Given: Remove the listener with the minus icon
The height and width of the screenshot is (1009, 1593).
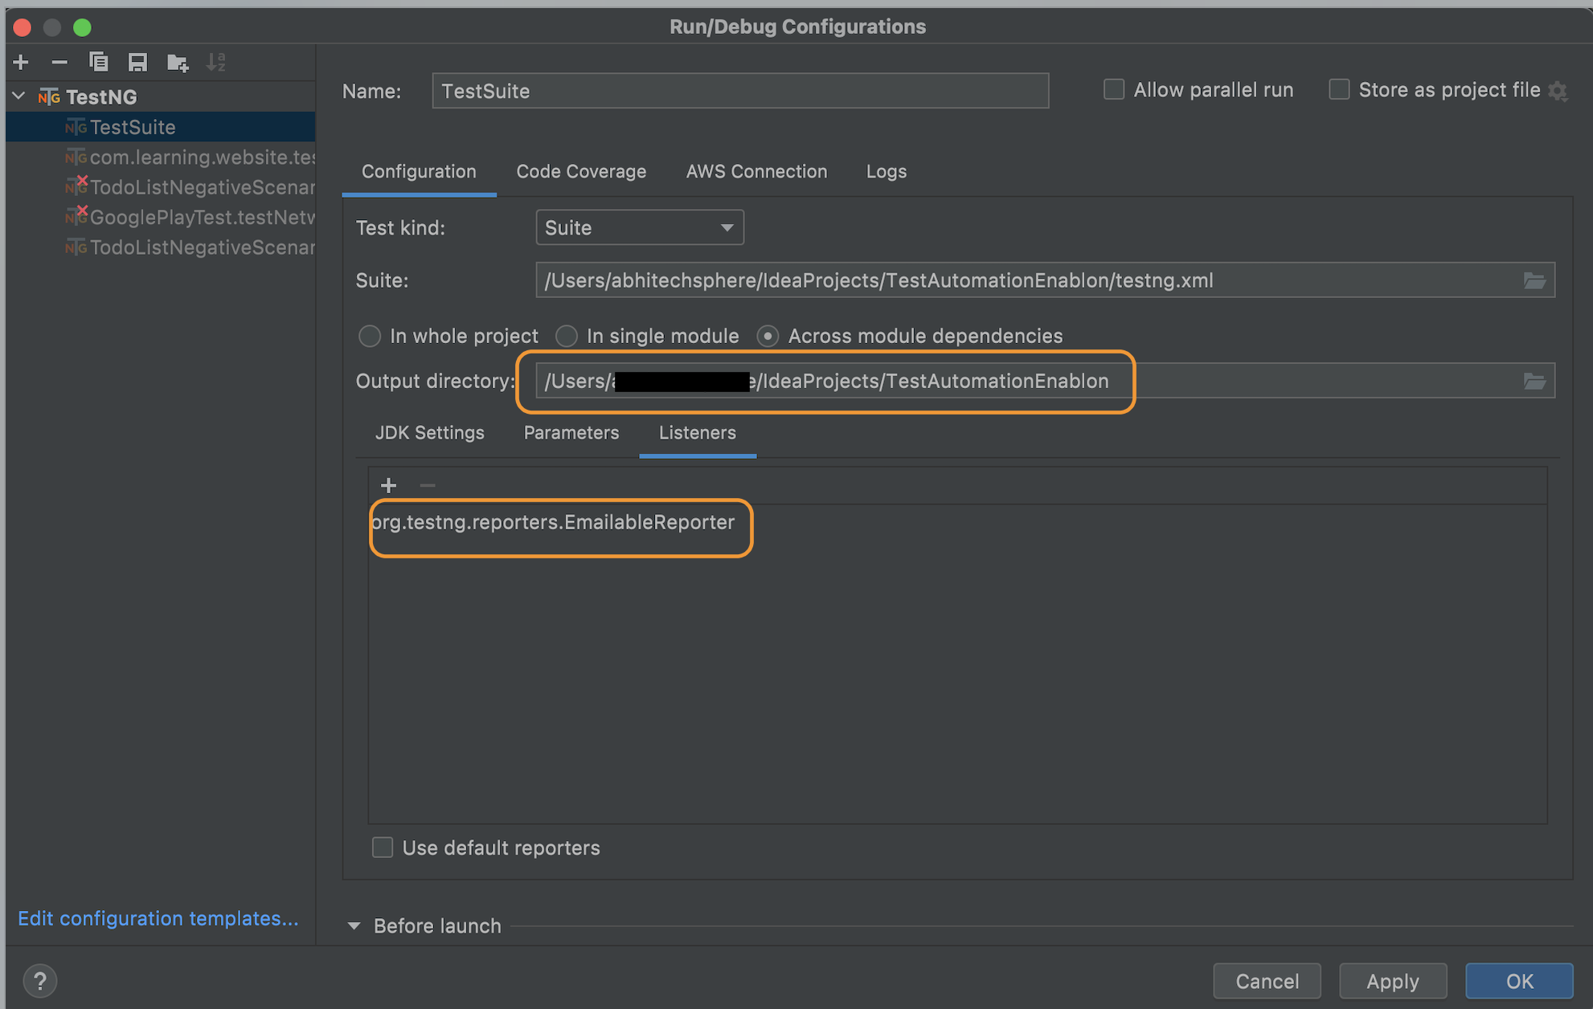Looking at the screenshot, I should (428, 485).
